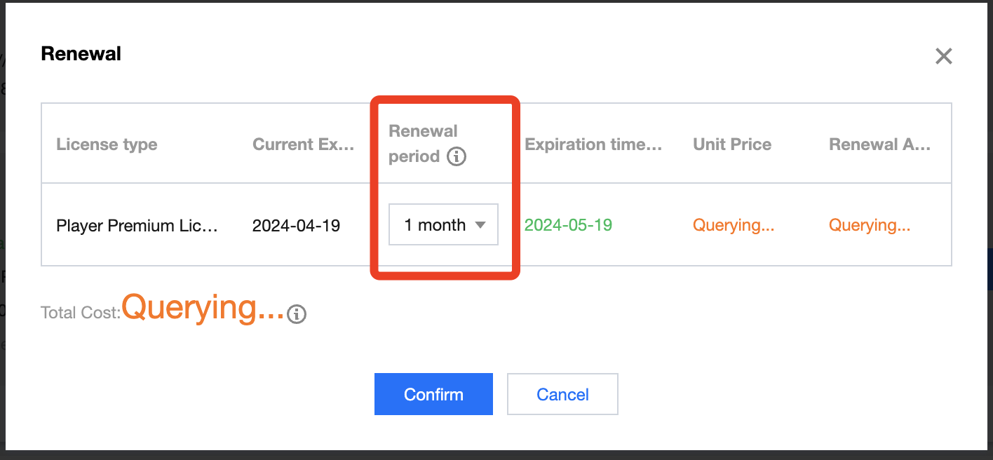Select the Player Premium Lic… license cell

click(137, 226)
